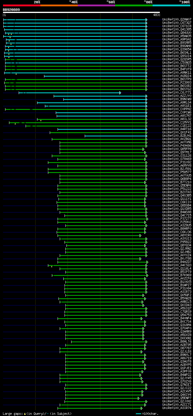Select the UniRef100_P31084 label

[x=177, y=288]
